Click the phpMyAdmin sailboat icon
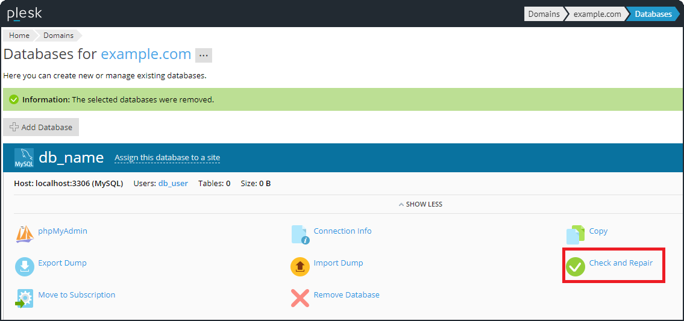This screenshot has width=684, height=321. click(25, 234)
